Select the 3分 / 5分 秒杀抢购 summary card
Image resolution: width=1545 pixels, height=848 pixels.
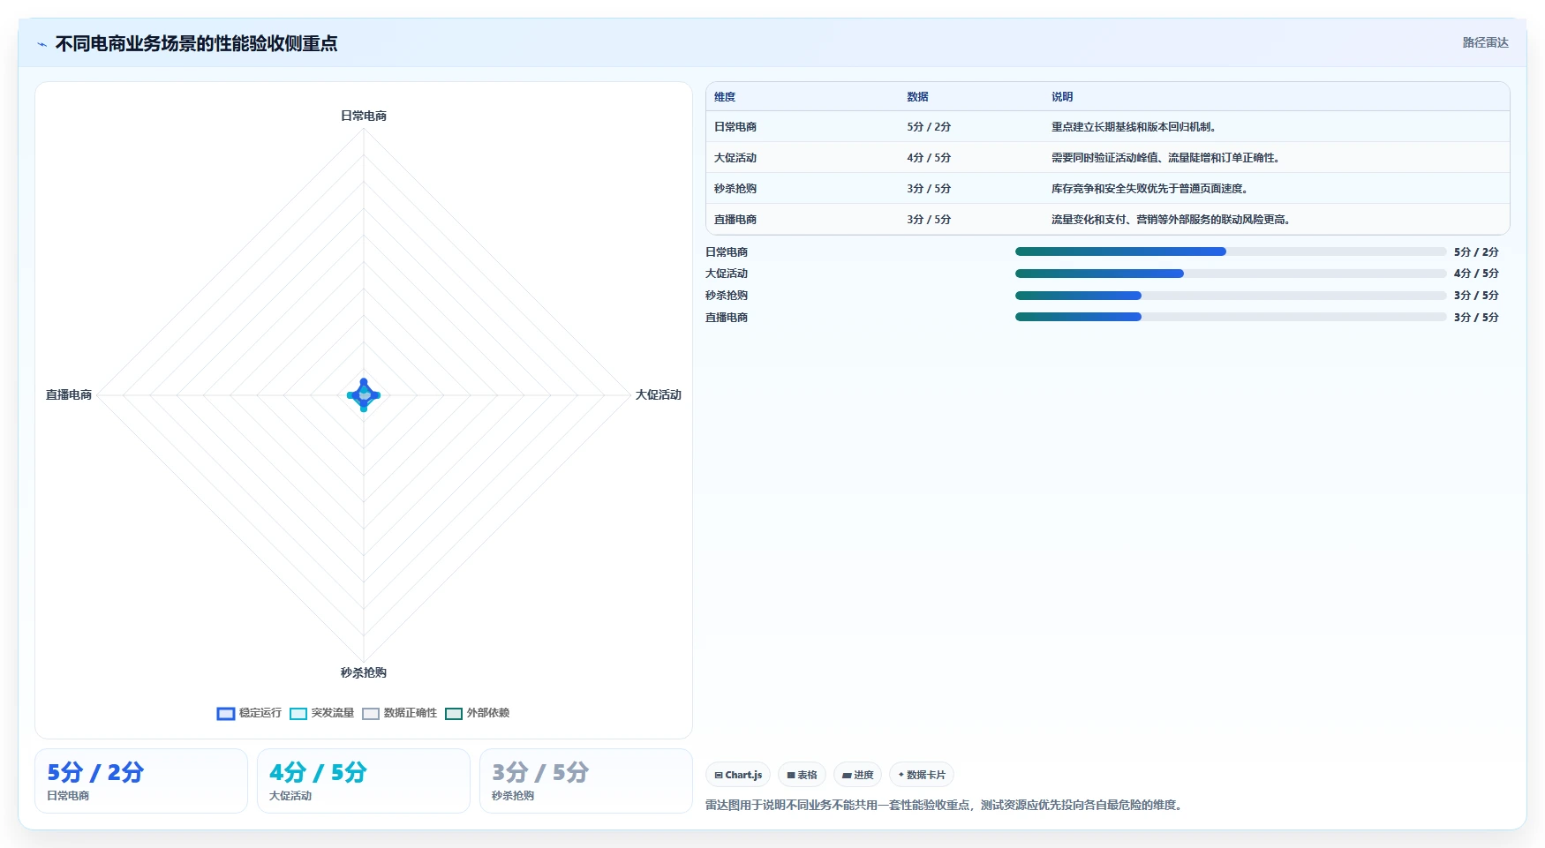pyautogui.click(x=586, y=781)
